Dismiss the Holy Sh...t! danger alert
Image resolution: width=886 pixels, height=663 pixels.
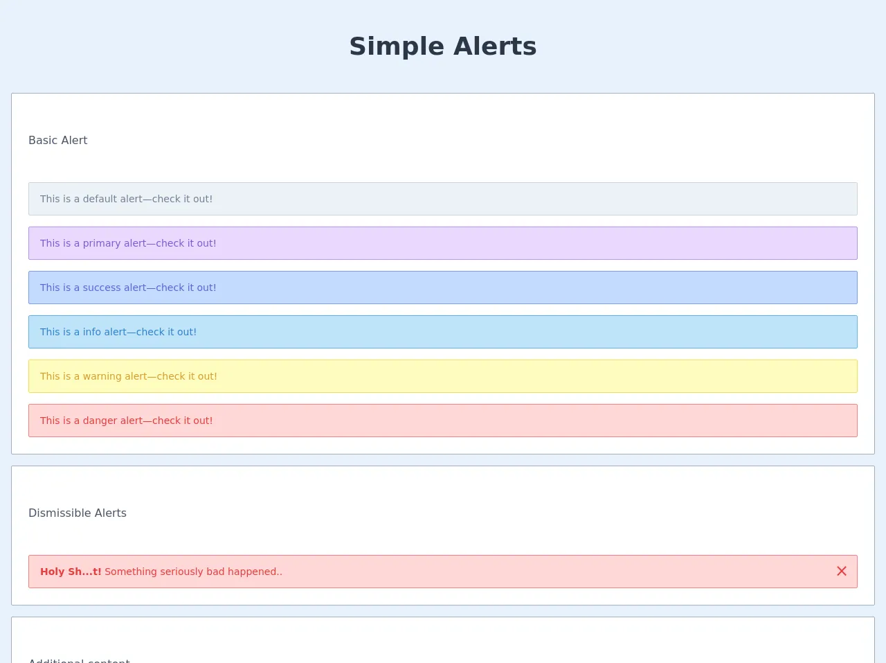click(841, 571)
